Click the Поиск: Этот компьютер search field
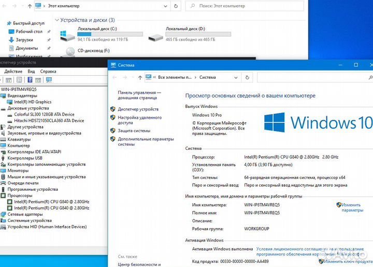The height and width of the screenshot is (267, 373). point(245,6)
